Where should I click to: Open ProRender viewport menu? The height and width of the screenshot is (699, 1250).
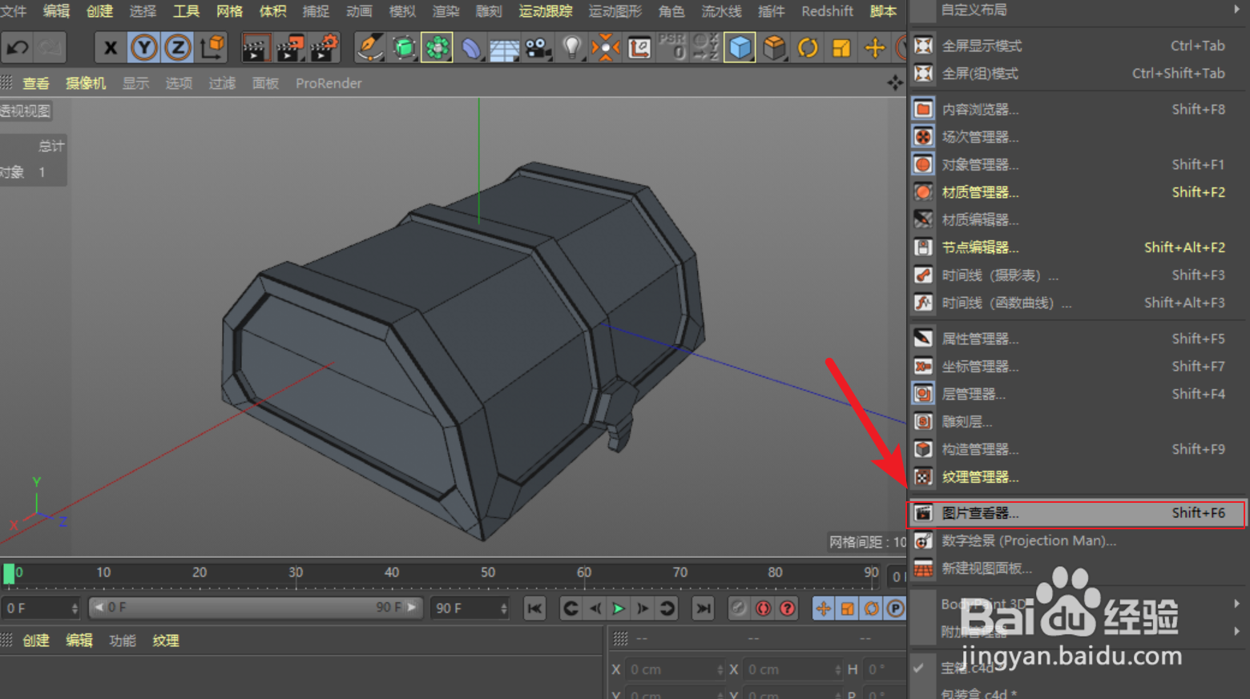(x=329, y=83)
